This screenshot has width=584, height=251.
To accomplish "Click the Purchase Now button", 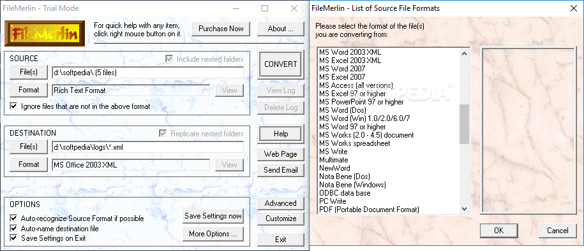I will (221, 29).
